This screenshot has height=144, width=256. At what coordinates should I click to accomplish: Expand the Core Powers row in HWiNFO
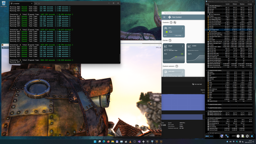208,31
